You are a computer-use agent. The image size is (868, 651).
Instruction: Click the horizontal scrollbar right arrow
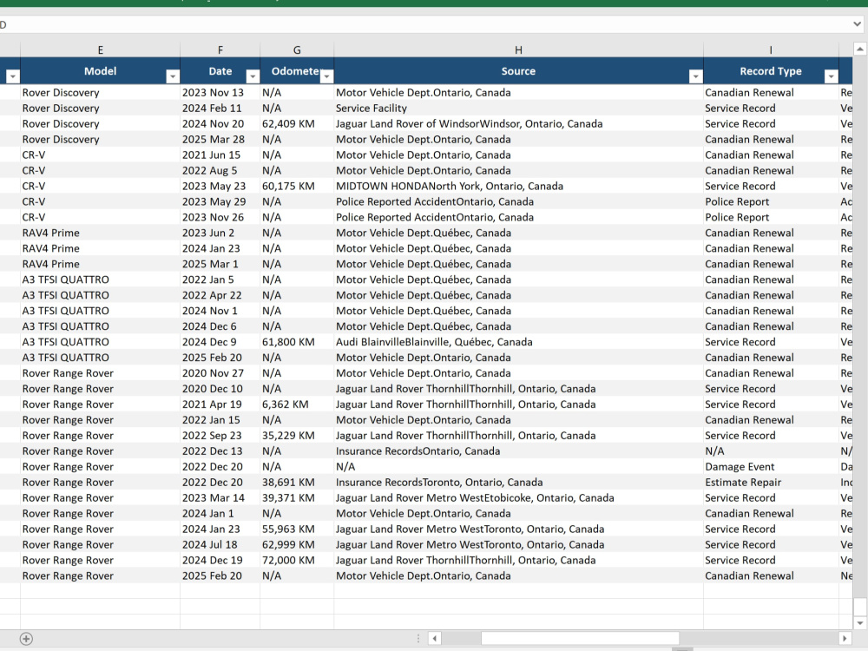pyautogui.click(x=845, y=638)
